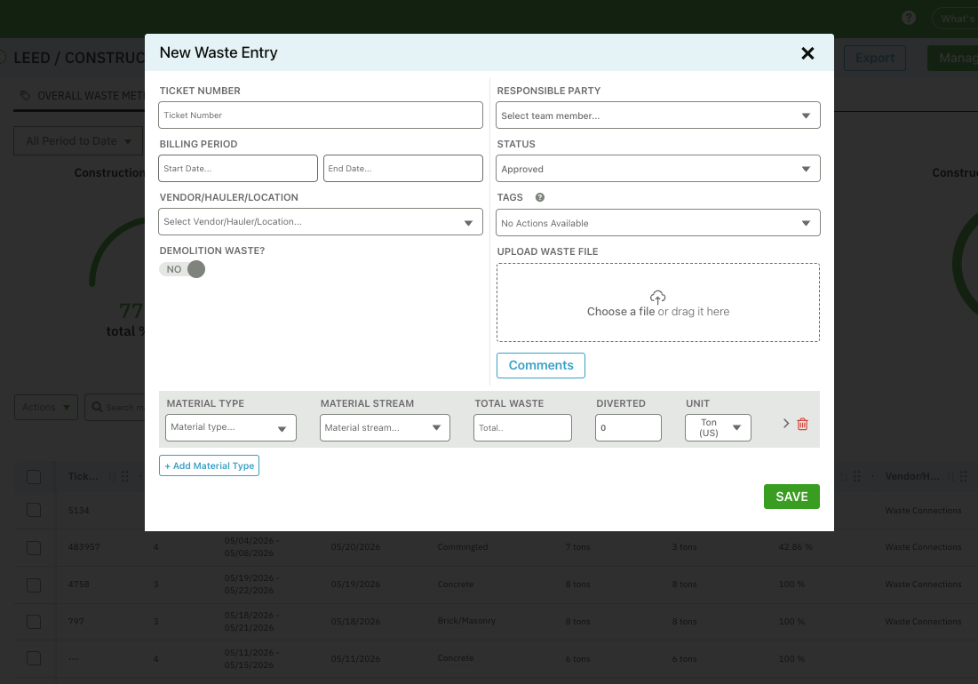The height and width of the screenshot is (684, 978).
Task: Check the box for ticket 483957
Action: point(34,547)
